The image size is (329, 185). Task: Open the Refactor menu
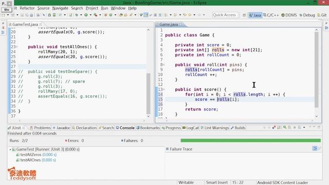pos(27,8)
